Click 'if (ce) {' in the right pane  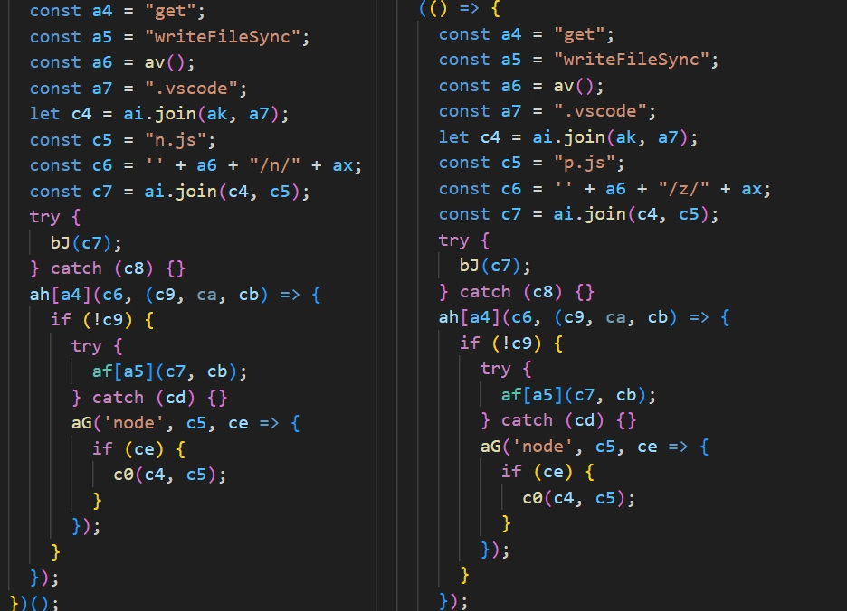(x=547, y=472)
